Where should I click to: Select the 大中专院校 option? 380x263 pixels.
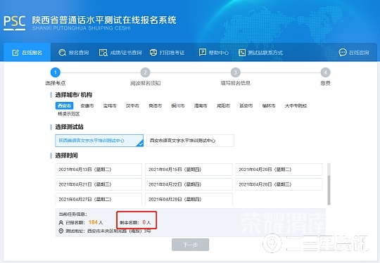click(296, 105)
